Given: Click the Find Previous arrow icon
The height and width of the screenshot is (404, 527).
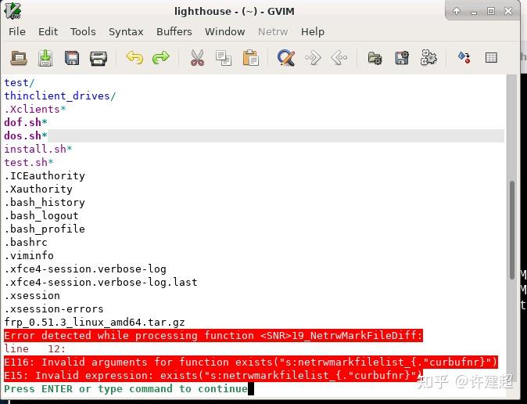Looking at the screenshot, I should [x=339, y=58].
